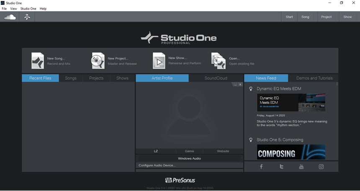Image resolution: width=360 pixels, height=191 pixels.
Task: Click the New Song... label
Action: pos(56,58)
